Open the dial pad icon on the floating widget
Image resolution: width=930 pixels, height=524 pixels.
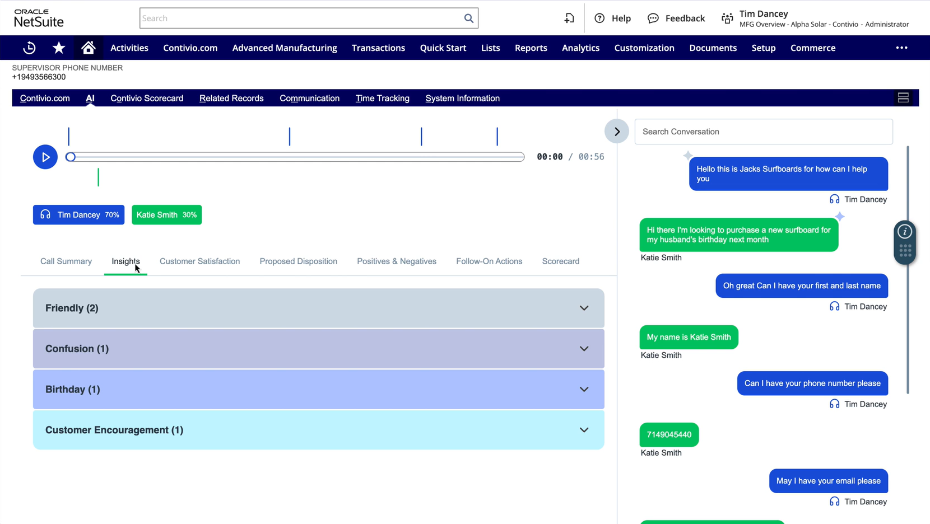click(905, 251)
